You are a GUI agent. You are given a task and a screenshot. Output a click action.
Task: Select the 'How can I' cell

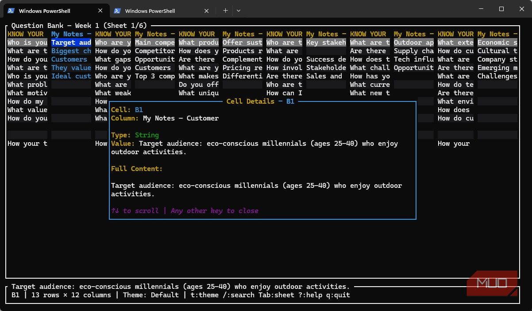click(284, 93)
